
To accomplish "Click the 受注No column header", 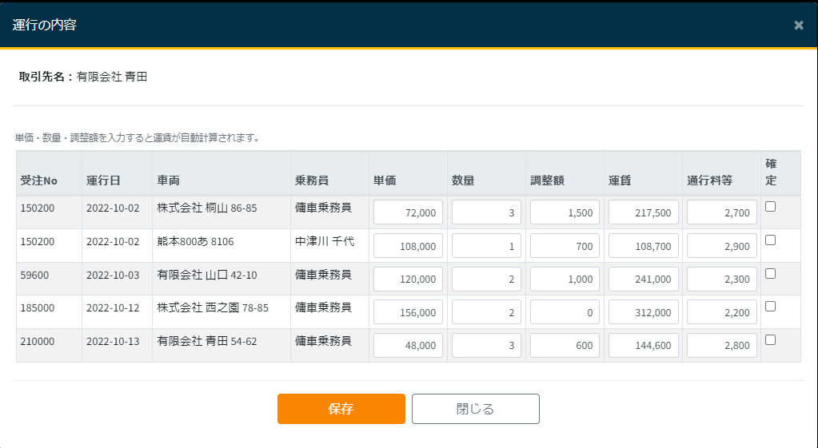I will 39,180.
